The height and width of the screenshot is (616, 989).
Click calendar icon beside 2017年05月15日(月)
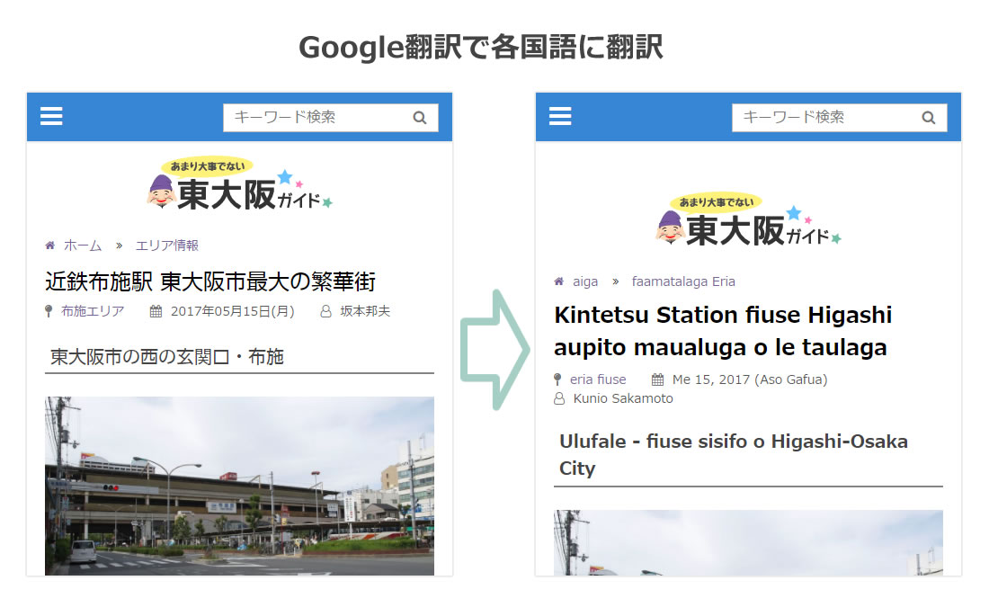[156, 311]
